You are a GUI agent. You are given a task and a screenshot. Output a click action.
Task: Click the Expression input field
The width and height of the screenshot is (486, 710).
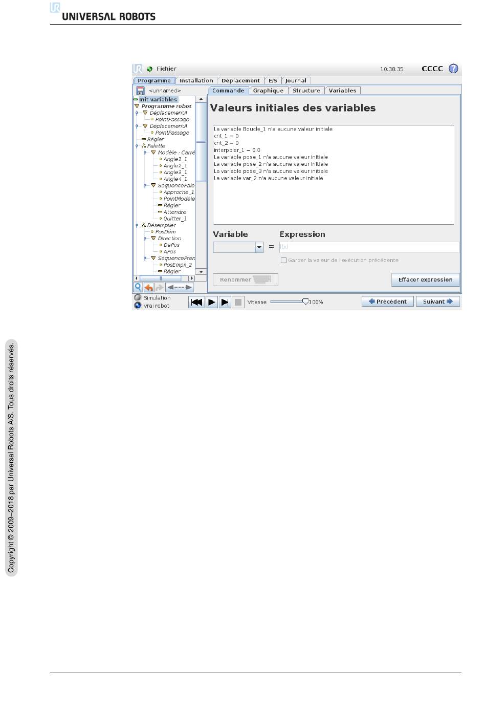point(369,247)
